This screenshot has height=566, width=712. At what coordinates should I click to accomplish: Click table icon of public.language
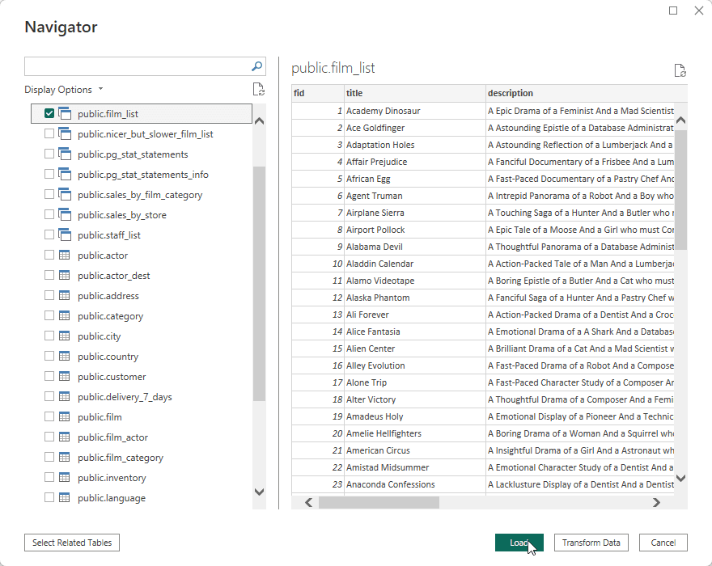coord(65,497)
